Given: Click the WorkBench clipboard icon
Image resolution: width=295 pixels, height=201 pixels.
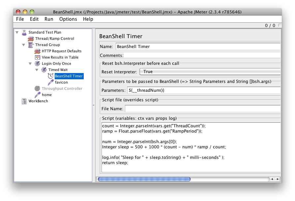Looking at the screenshot, I should (x=24, y=101).
